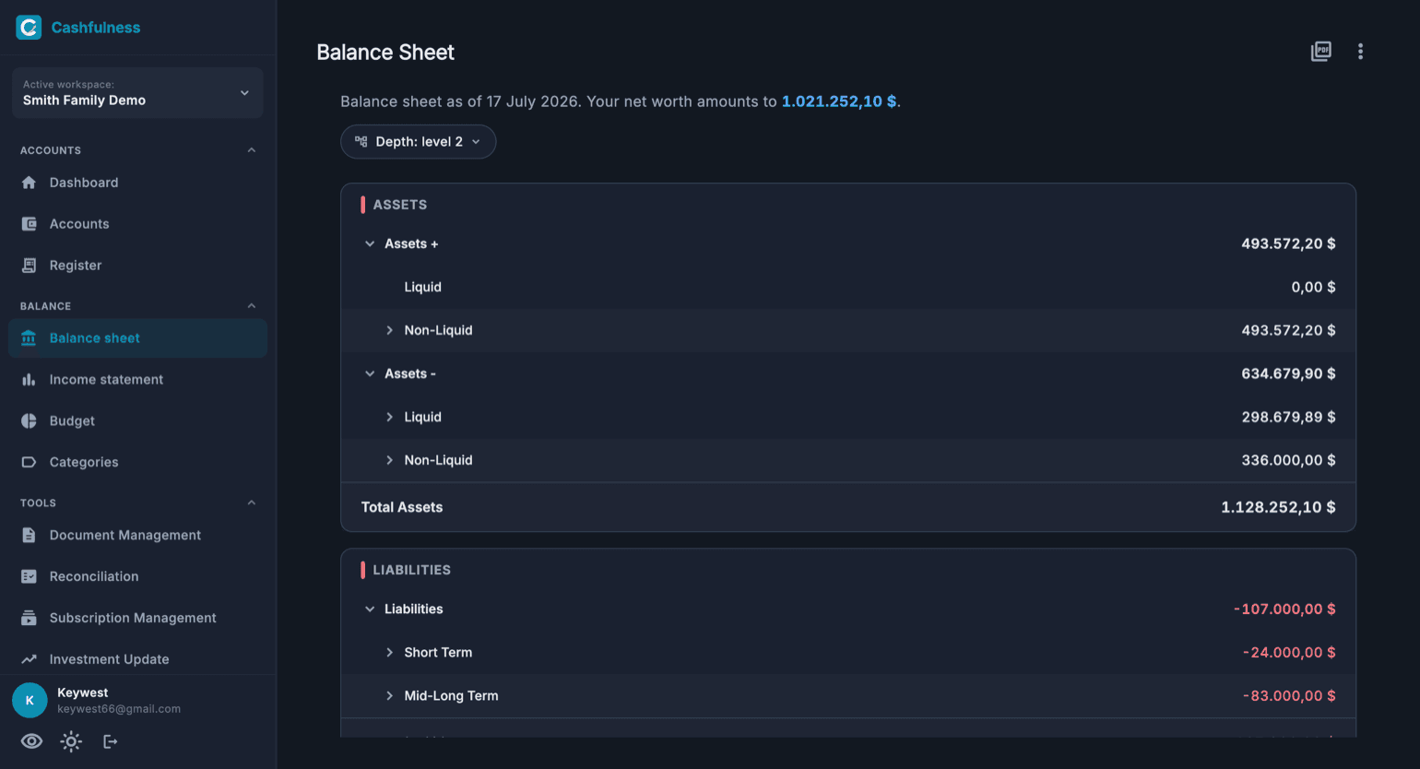The height and width of the screenshot is (769, 1420).
Task: Click the Budget pie chart icon
Action: point(29,420)
